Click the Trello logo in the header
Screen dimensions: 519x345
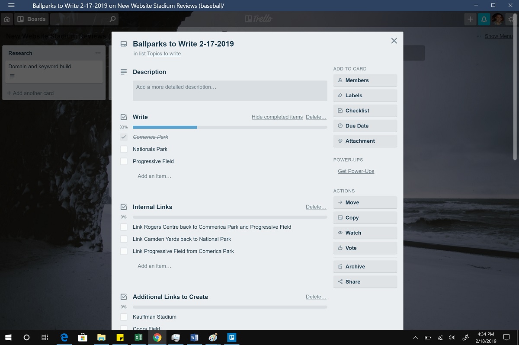coord(259,19)
